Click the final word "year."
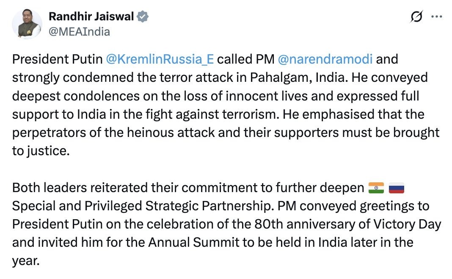The image size is (452, 279). (x=25, y=261)
